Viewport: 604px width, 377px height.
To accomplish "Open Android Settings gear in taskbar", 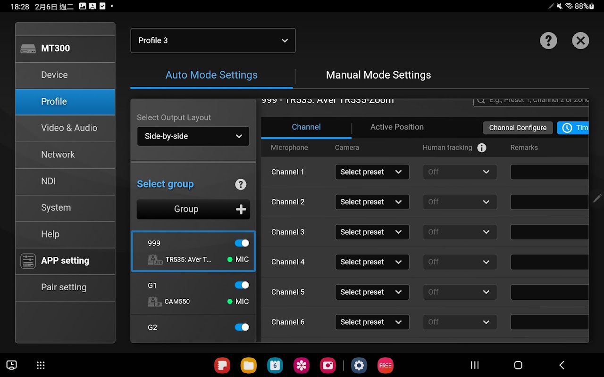I will pyautogui.click(x=359, y=365).
